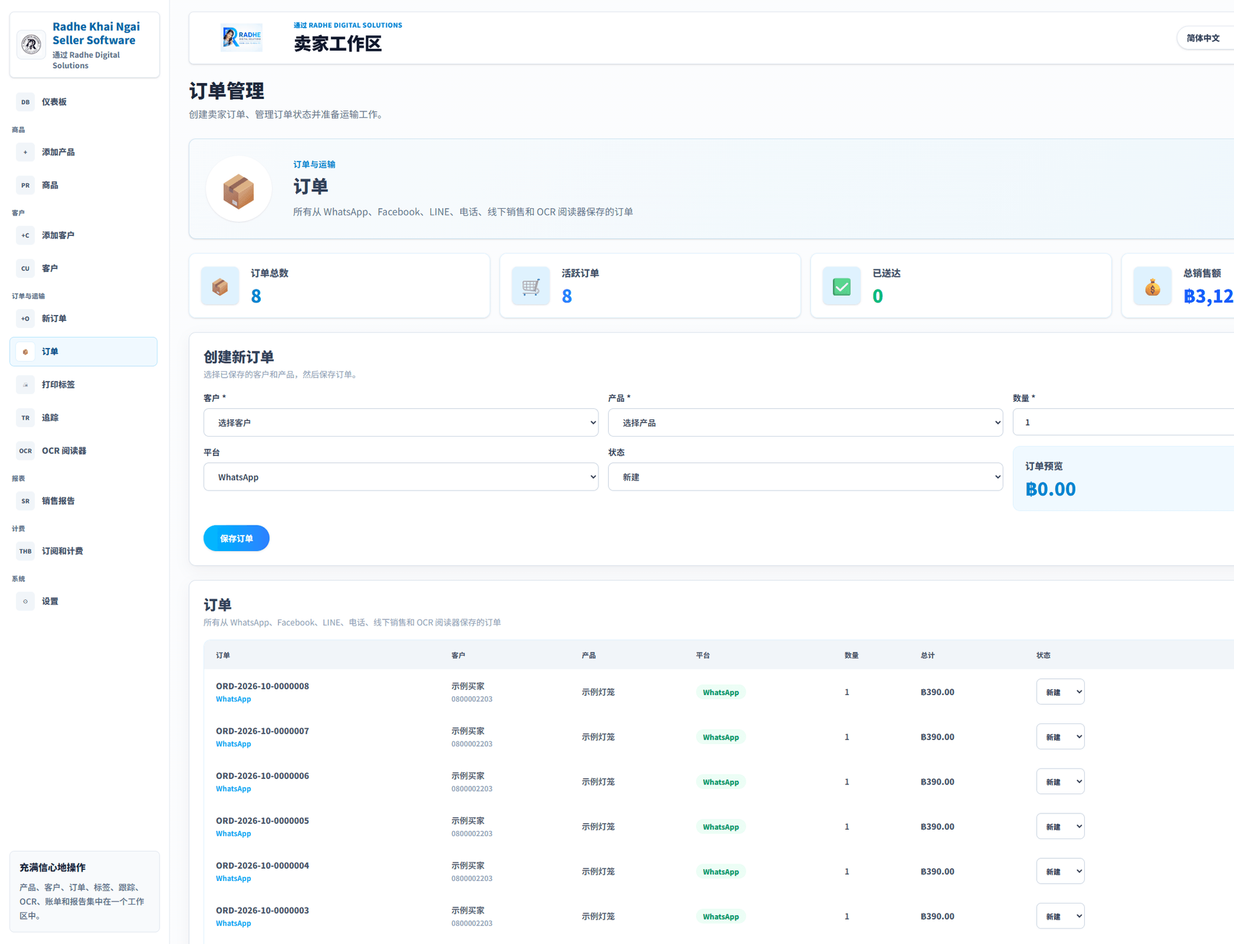Open the 选择客户 customer dropdown
Viewport: 1234px width, 944px height.
(400, 422)
